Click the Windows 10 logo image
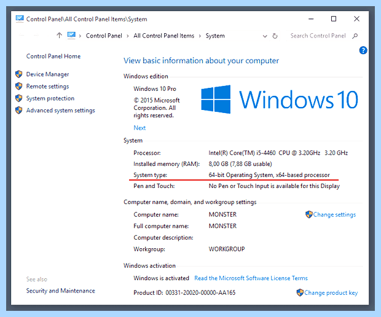This screenshot has width=381, height=317. pos(280,100)
